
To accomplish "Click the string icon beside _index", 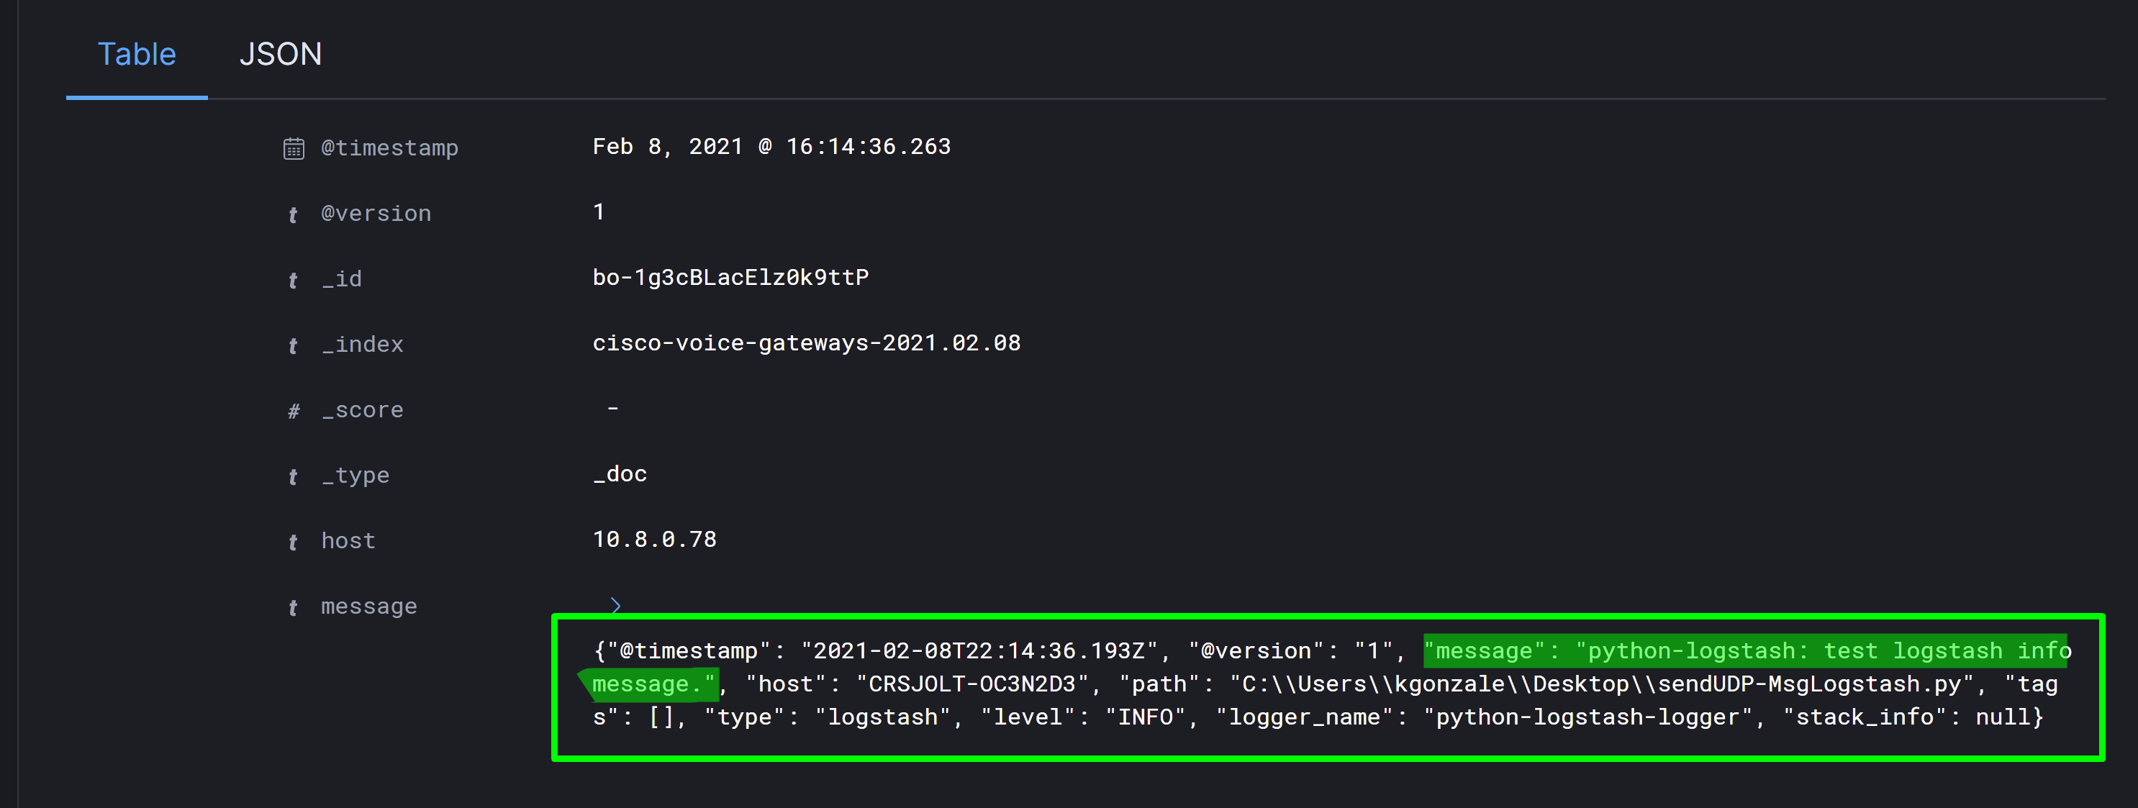I will click(294, 346).
